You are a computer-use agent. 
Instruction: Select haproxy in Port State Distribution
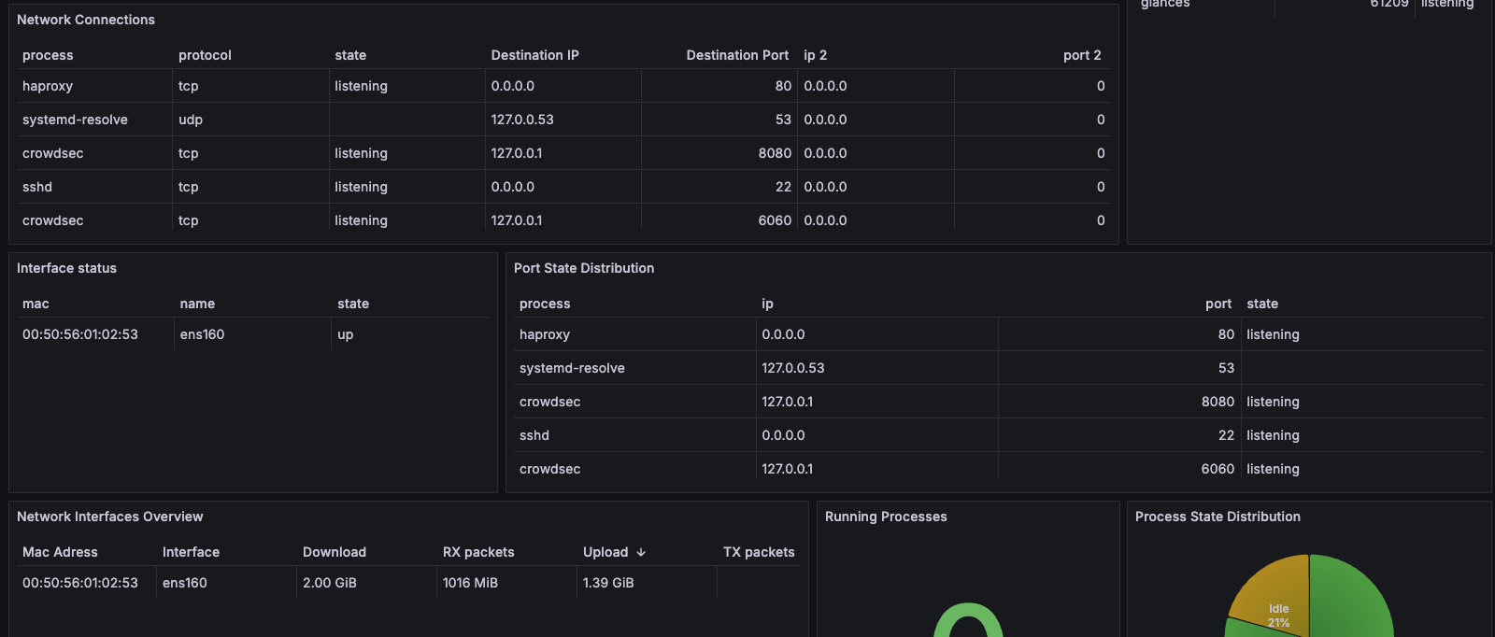pos(545,334)
